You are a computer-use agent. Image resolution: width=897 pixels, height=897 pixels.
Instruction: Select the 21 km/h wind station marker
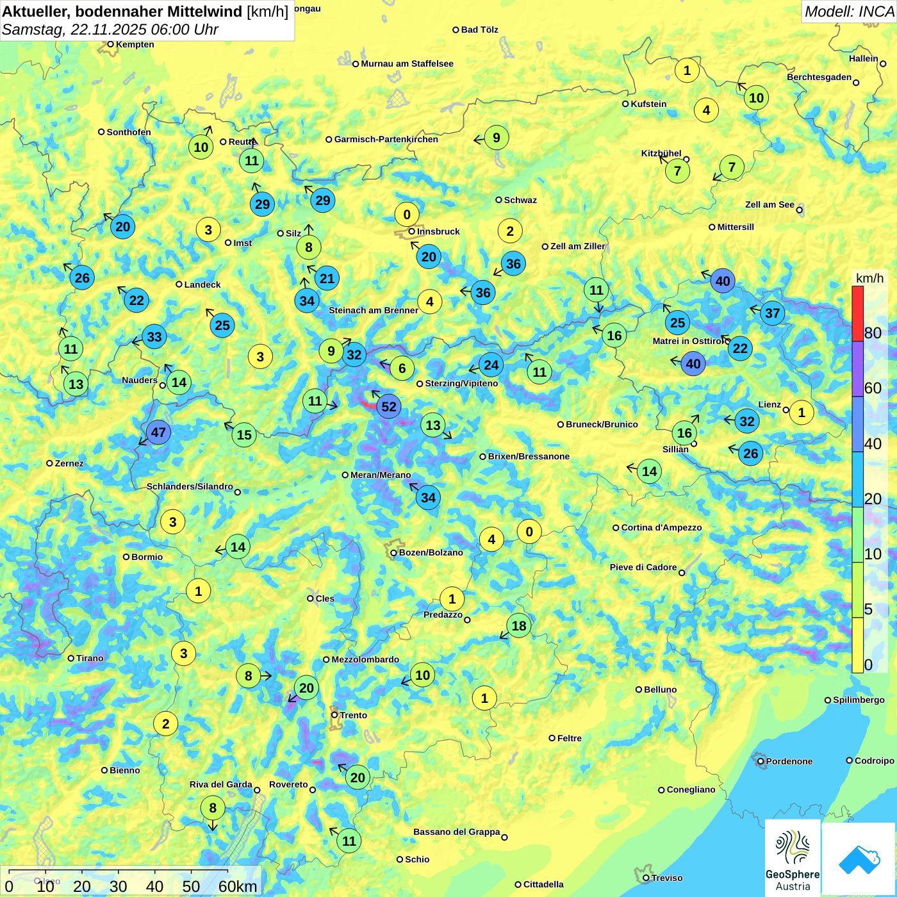coord(327,278)
